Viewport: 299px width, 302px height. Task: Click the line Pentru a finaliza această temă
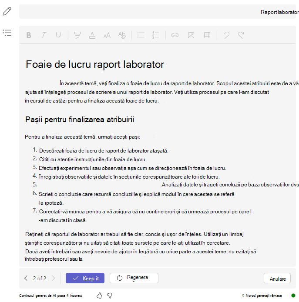(x=83, y=137)
